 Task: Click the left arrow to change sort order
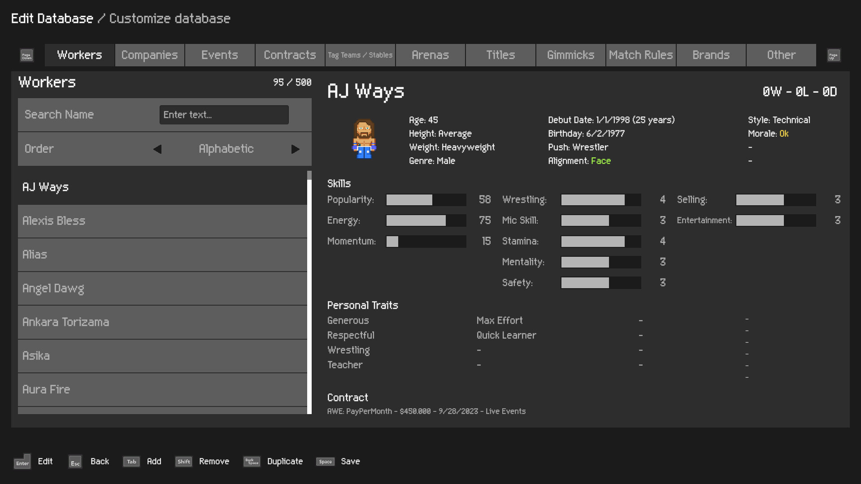pos(157,149)
